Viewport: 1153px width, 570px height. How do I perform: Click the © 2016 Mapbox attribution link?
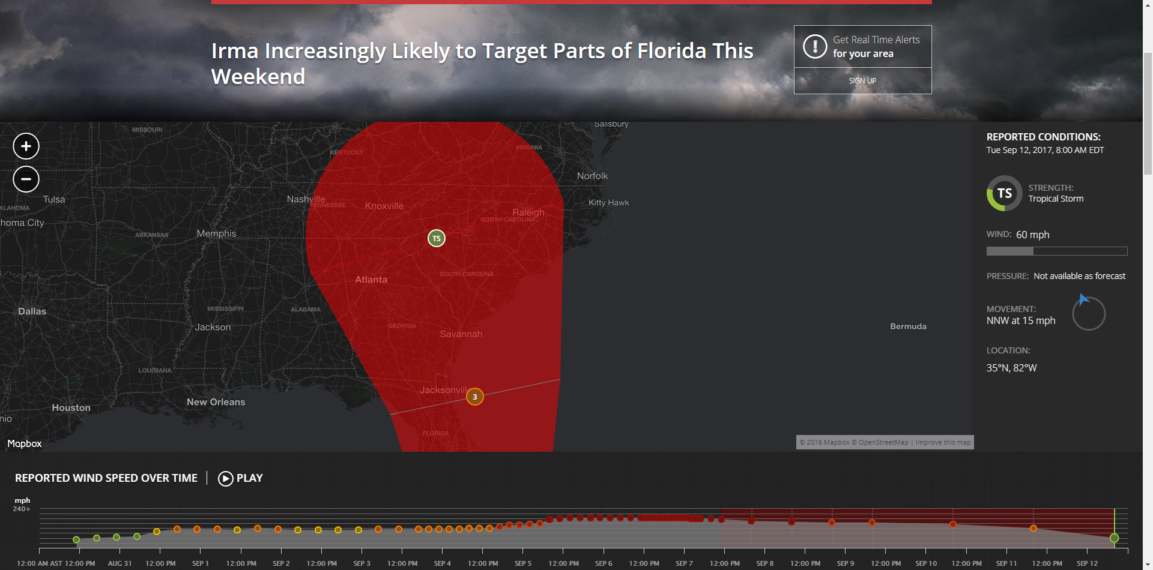[824, 442]
